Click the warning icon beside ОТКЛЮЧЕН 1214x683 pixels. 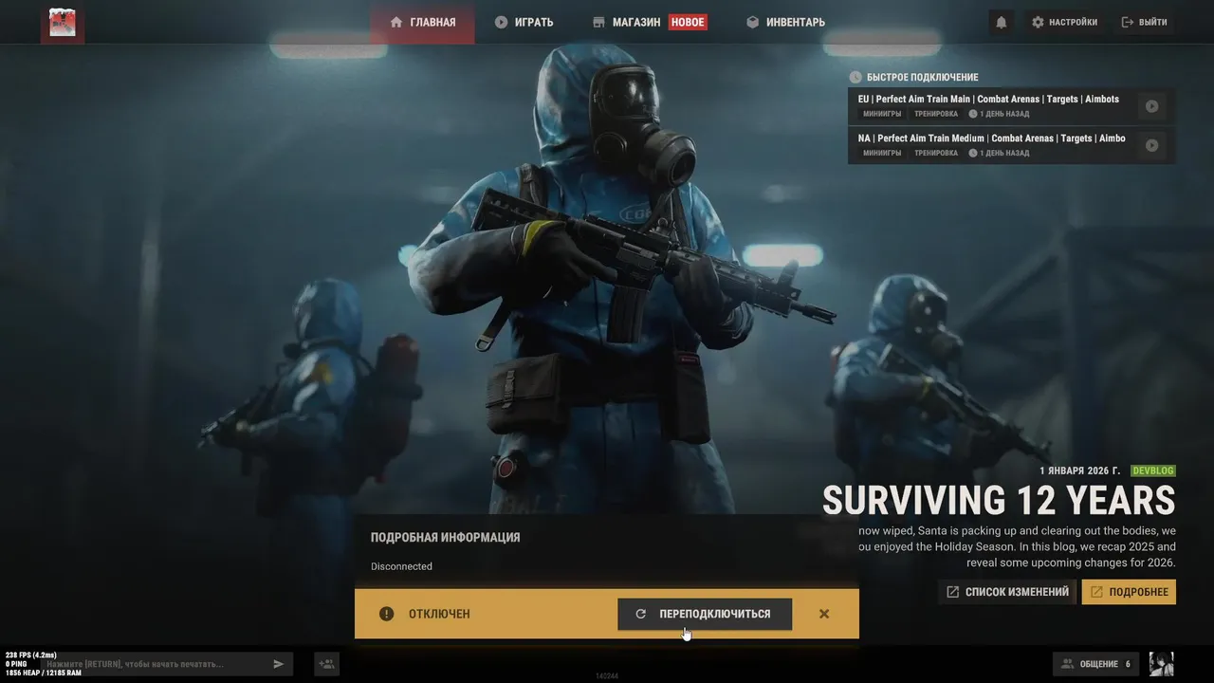(386, 614)
